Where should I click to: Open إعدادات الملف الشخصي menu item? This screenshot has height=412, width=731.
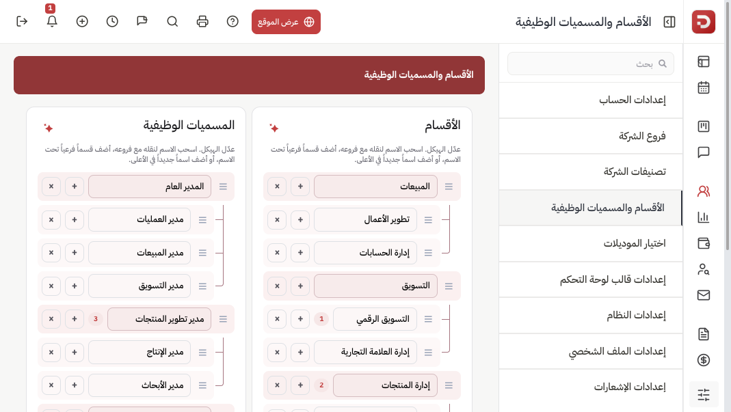click(591, 351)
